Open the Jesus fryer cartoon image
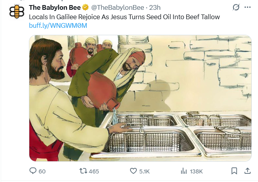The image size is (258, 182). point(140,98)
